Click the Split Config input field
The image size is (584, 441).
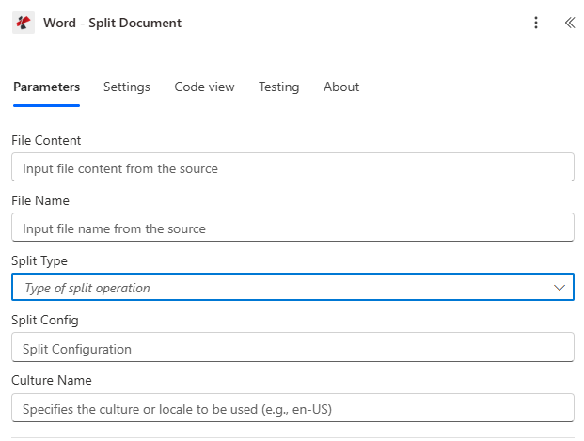(x=292, y=347)
